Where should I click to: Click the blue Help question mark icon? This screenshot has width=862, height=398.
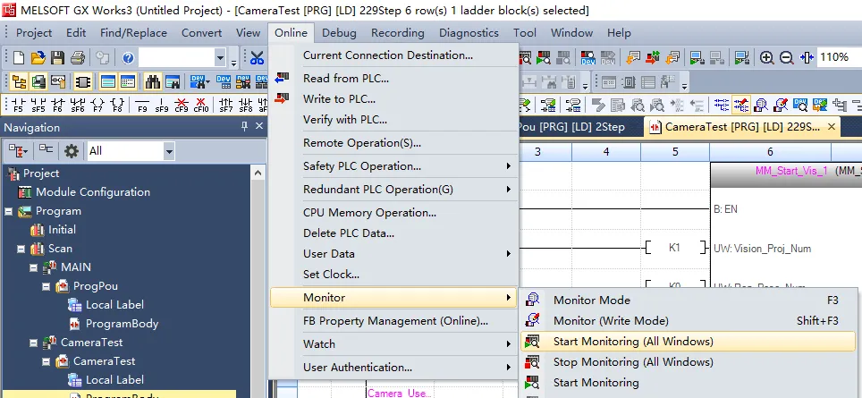(x=128, y=58)
